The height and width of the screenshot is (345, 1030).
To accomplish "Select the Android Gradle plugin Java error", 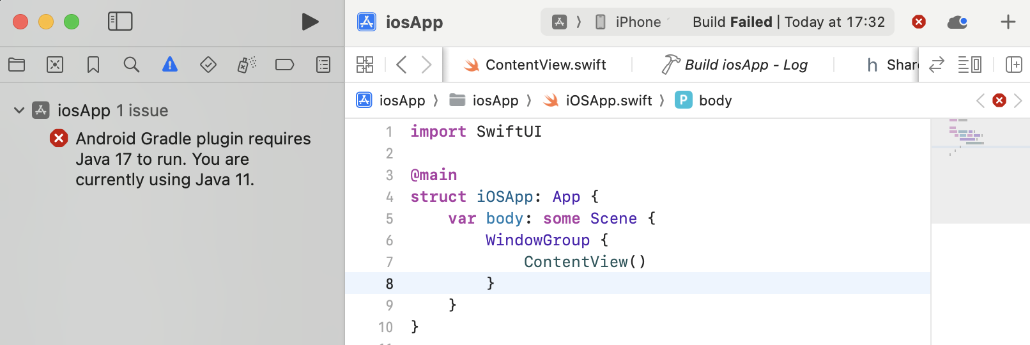I will tap(192, 159).
